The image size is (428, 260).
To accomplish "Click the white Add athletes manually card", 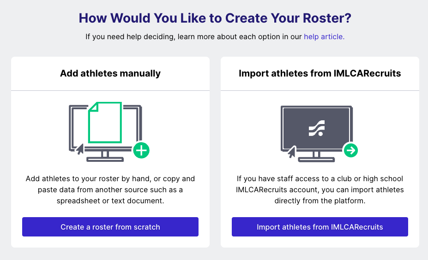I will pyautogui.click(x=110, y=152).
